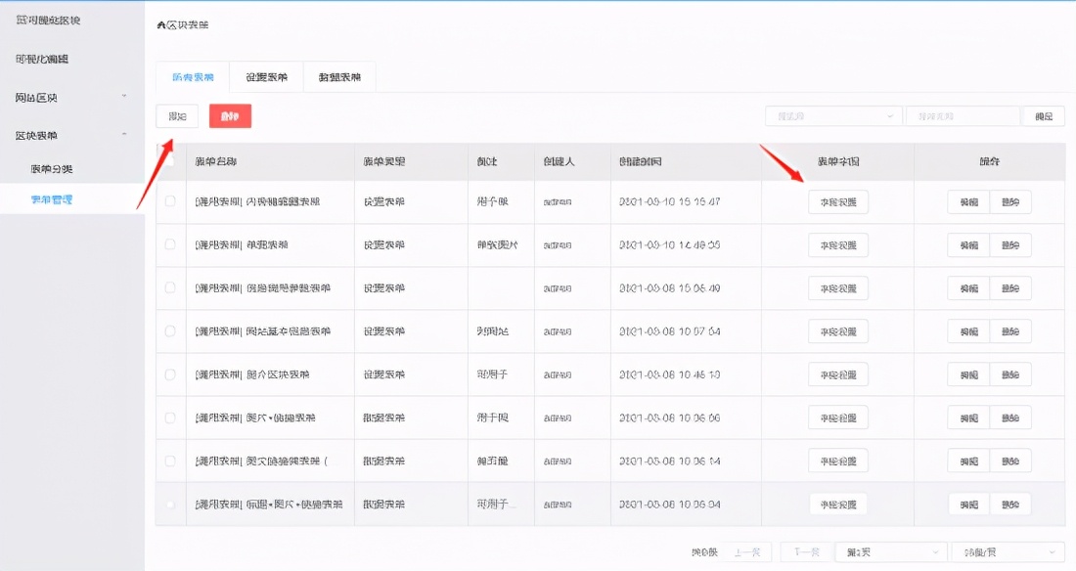This screenshot has height=571, width=1076.
Task: Check the checkbox on the last table row
Action: (170, 504)
